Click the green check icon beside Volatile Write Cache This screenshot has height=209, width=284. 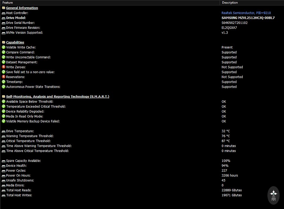coord(4,47)
